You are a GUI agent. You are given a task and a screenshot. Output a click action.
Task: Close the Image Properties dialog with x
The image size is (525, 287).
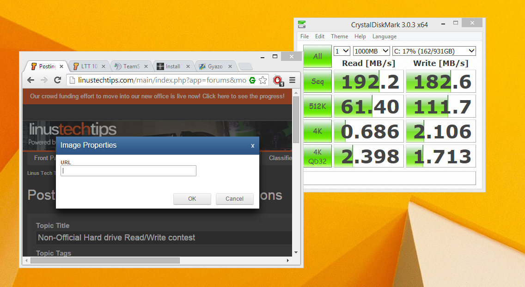[x=253, y=146]
